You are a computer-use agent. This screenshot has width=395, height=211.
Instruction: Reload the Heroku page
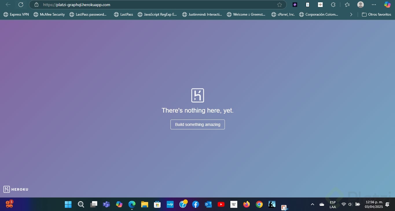click(21, 5)
